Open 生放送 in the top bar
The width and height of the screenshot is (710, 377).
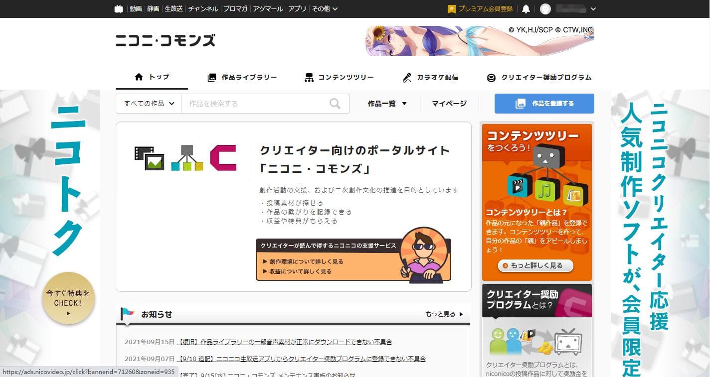[x=174, y=8]
